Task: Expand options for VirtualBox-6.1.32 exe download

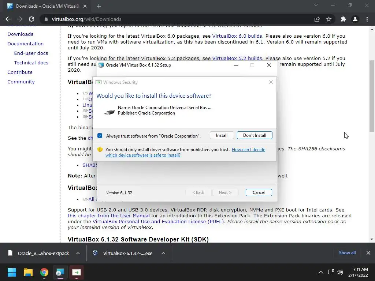Action: pos(163,253)
